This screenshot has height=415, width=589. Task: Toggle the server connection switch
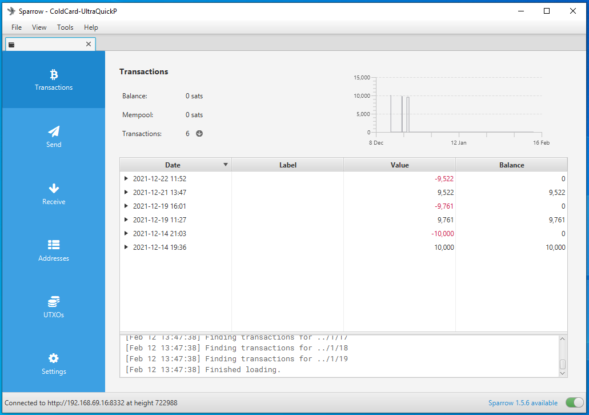(574, 402)
